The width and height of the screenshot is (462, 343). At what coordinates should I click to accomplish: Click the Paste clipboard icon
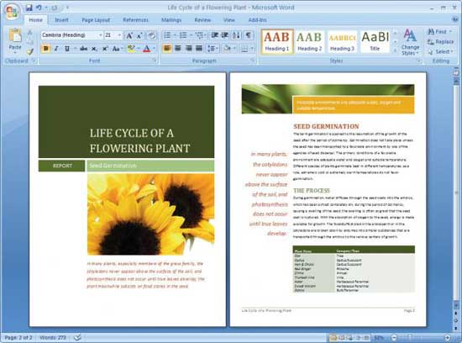[x=15, y=35]
